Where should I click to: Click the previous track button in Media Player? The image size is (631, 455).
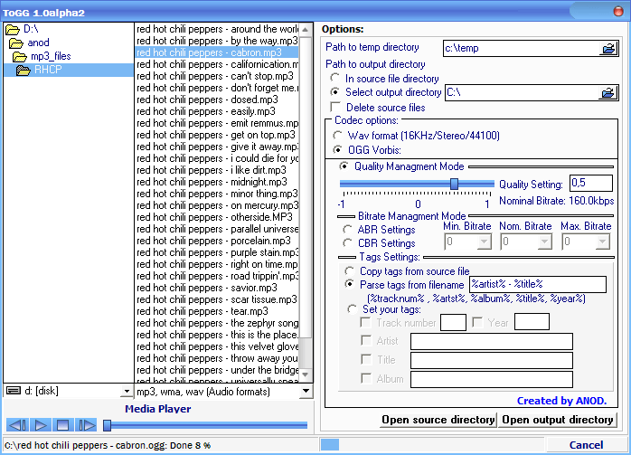17,425
